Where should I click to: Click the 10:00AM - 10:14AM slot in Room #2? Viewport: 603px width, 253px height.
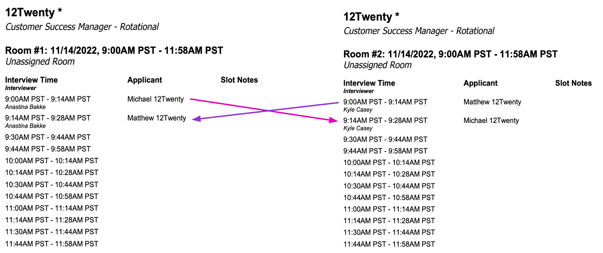389,163
